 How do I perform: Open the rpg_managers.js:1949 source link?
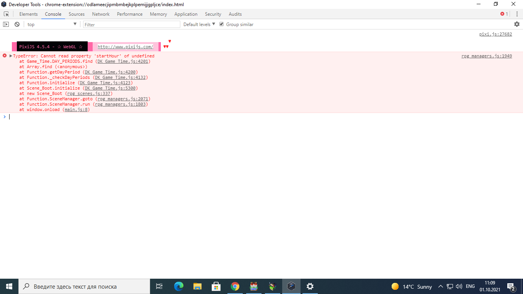click(x=487, y=56)
